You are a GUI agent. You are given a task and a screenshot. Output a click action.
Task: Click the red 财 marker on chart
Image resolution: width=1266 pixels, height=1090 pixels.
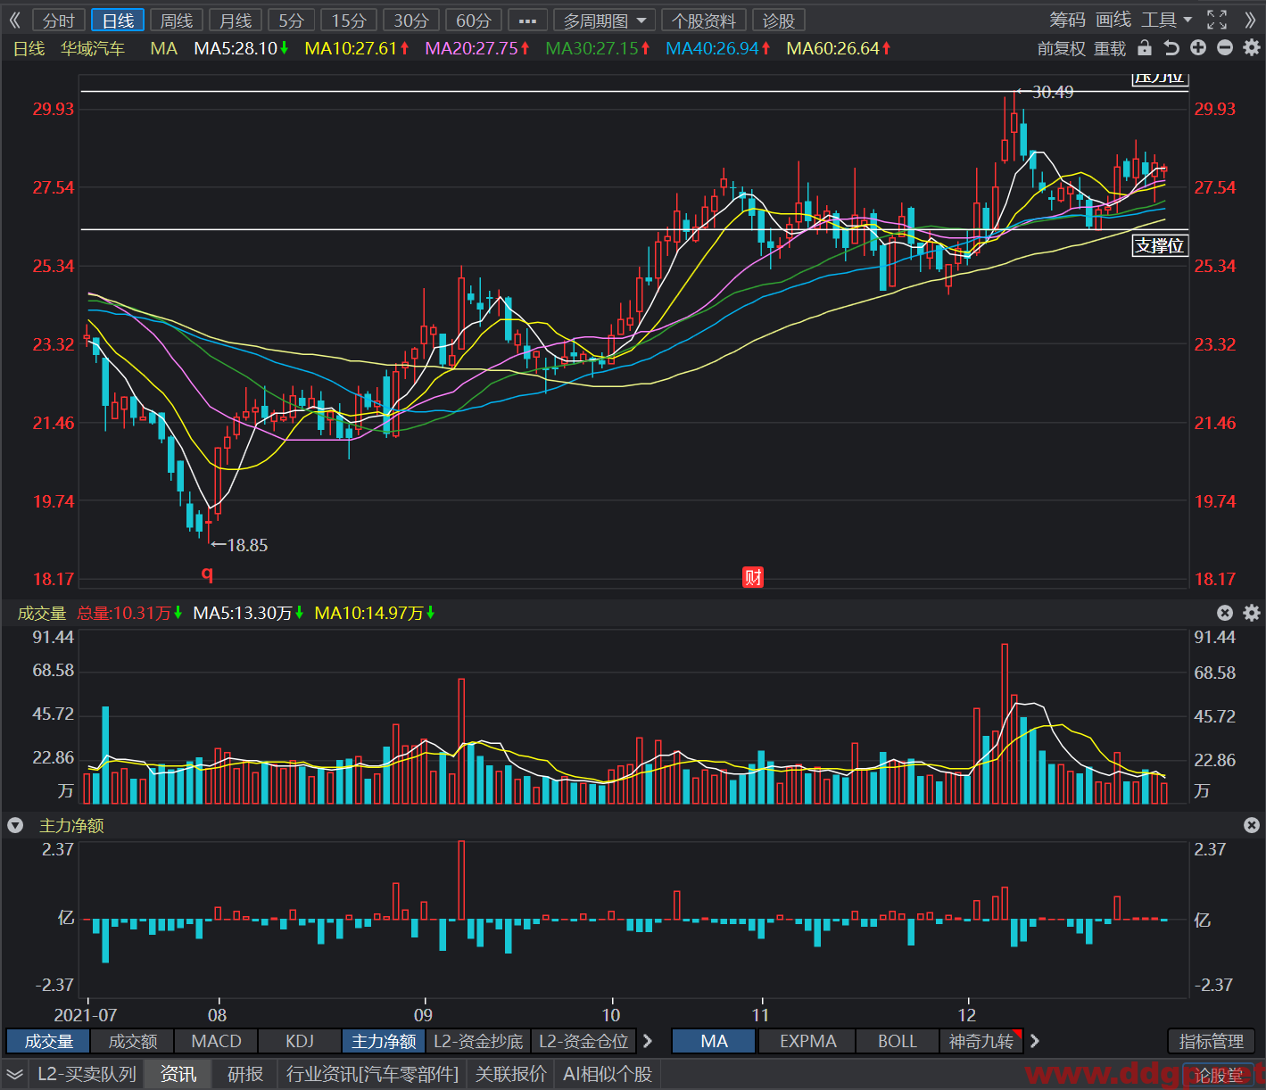[753, 577]
